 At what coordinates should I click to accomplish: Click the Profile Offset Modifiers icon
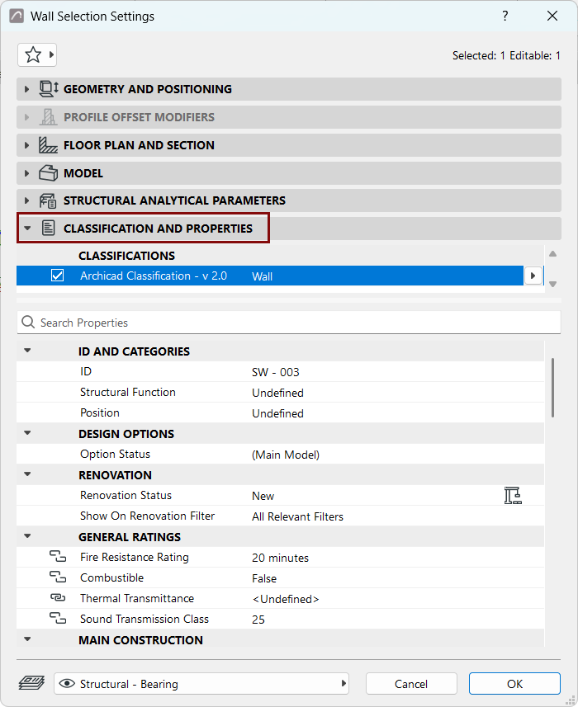[x=48, y=117]
